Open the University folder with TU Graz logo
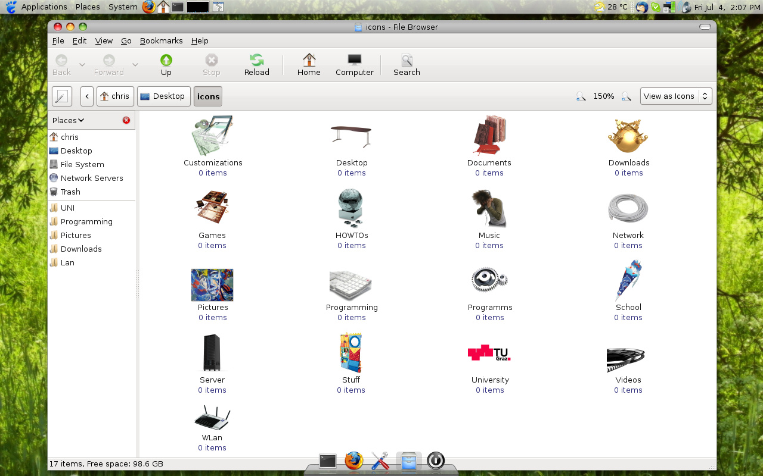763x476 pixels. tap(489, 353)
